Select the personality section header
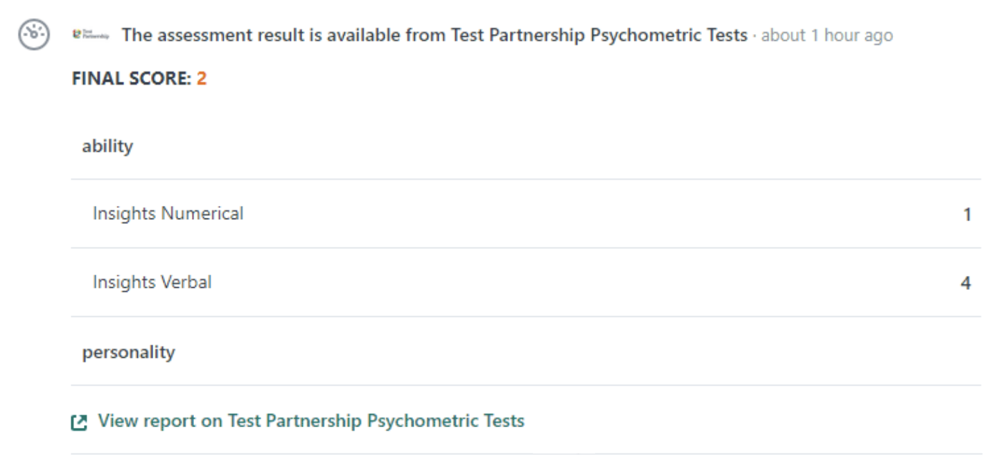Image resolution: width=1006 pixels, height=466 pixels. point(129,352)
